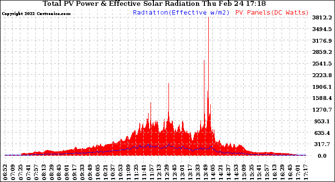This screenshot has height=182, width=335.
Task: Click the 15:41 time axis label
Action: click(259, 172)
